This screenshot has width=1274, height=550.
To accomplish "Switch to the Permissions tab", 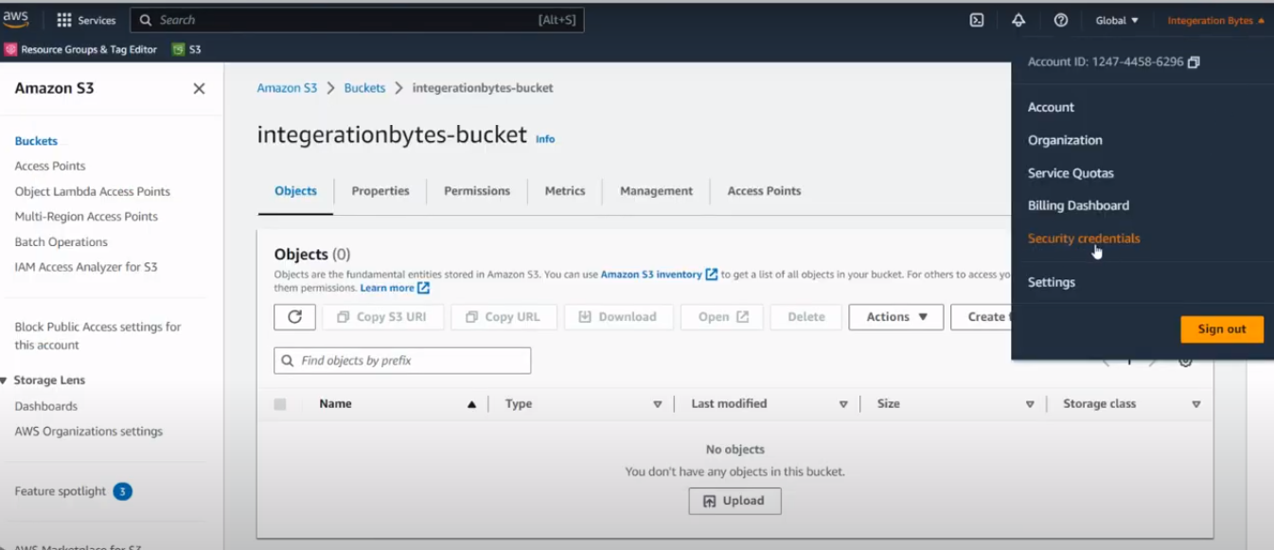I will pos(476,191).
